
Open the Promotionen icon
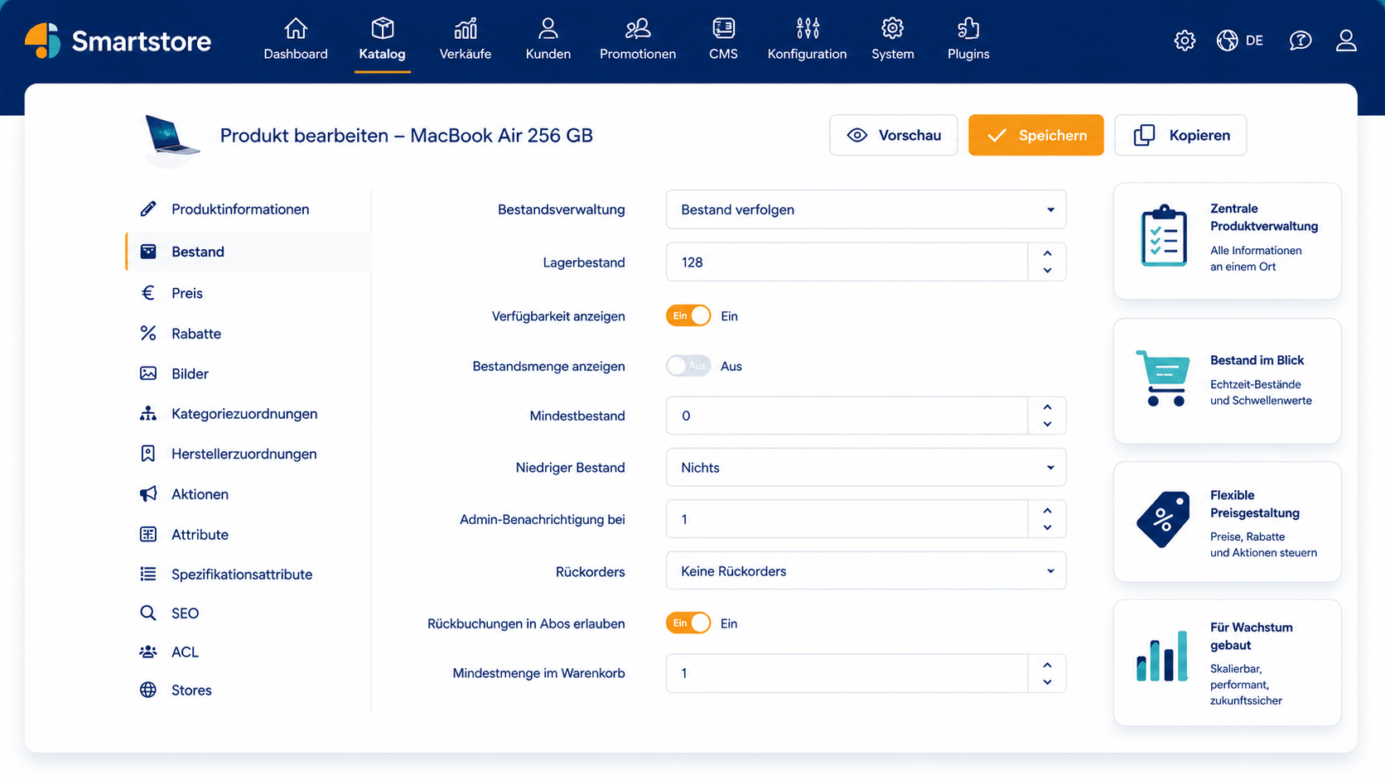point(638,29)
